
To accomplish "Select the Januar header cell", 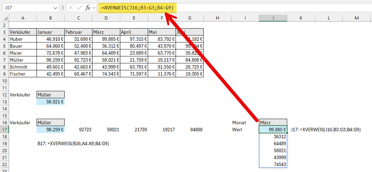I will [50, 32].
